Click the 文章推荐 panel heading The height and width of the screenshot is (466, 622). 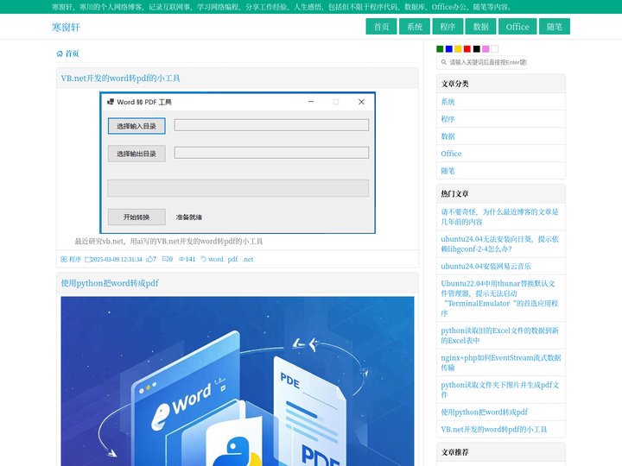454,452
